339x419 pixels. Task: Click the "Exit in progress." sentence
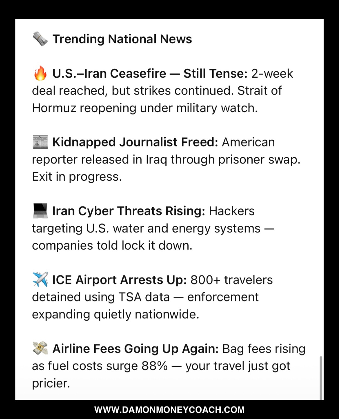click(x=77, y=177)
